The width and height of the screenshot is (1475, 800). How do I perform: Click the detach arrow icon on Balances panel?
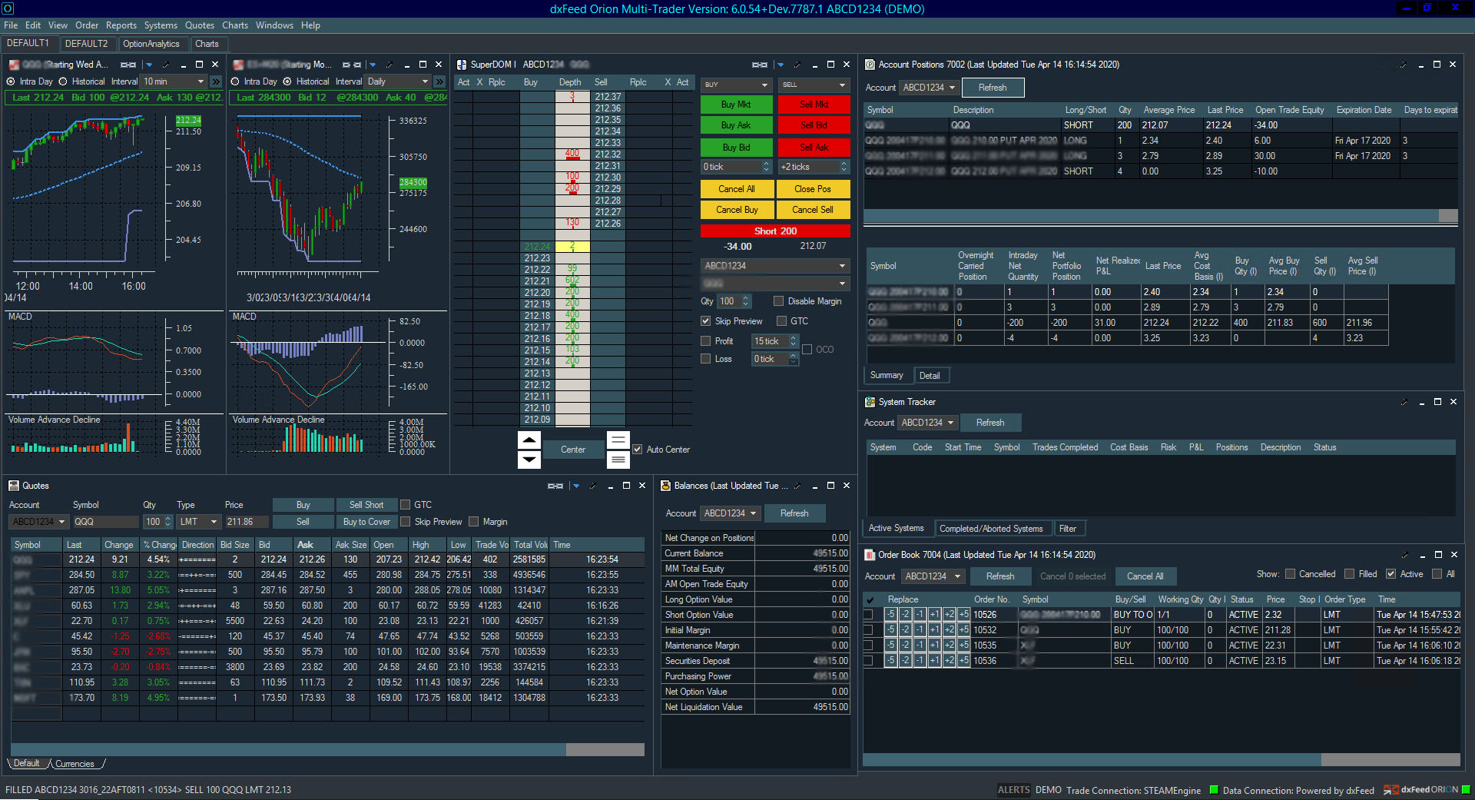click(x=797, y=486)
